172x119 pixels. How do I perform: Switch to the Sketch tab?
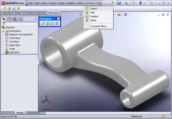18,13
